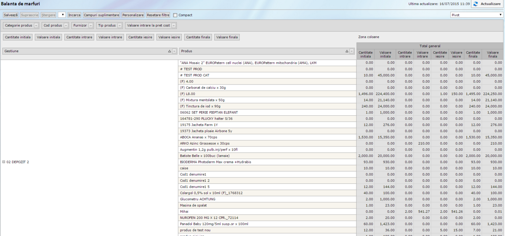The height and width of the screenshot is (236, 505).
Task: Open the Gestiune column filter arrow
Action: (x=174, y=51)
